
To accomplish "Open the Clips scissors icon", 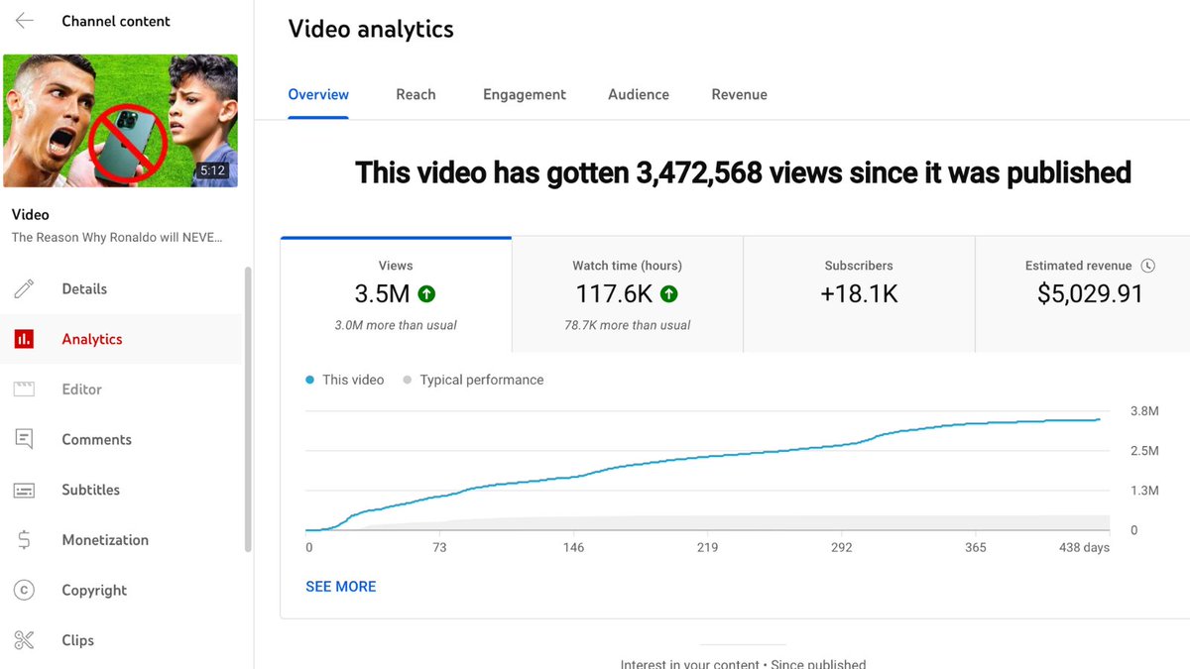I will tap(25, 640).
